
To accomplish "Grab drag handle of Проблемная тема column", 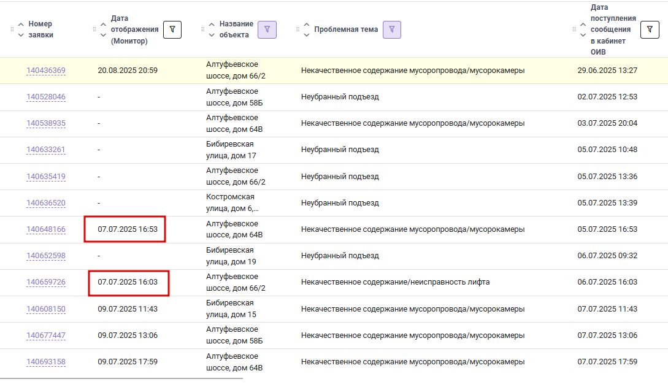I will [x=298, y=29].
